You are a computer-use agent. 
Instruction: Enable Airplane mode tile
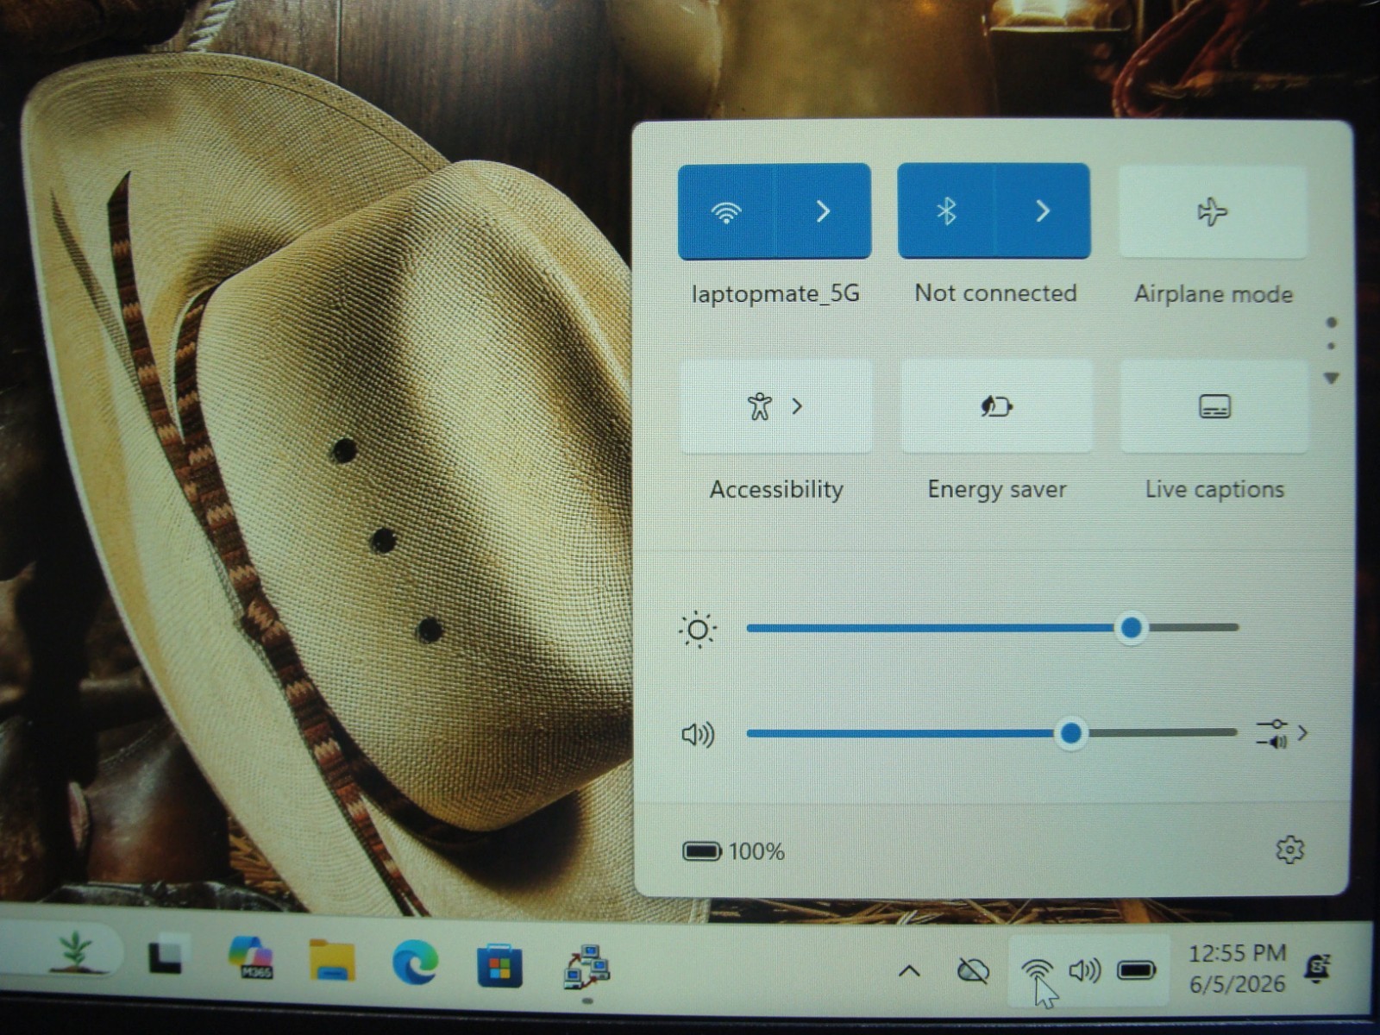point(1213,211)
